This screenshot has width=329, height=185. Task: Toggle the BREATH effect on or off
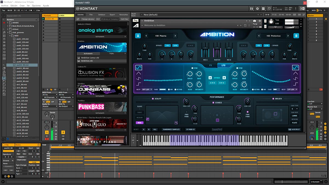coord(273,99)
